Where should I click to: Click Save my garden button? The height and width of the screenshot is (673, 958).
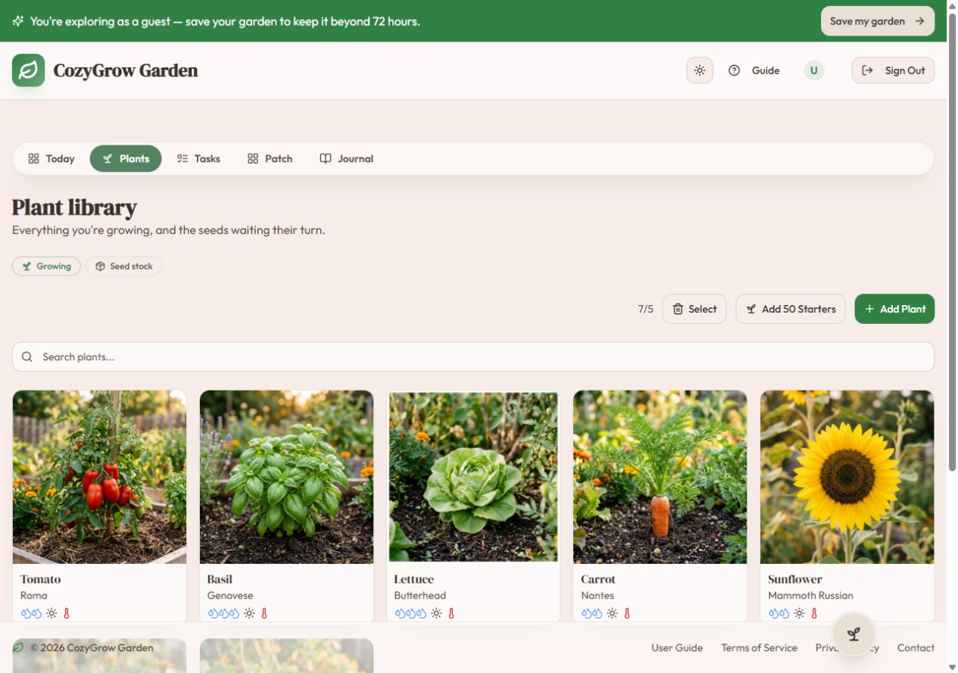coord(878,21)
